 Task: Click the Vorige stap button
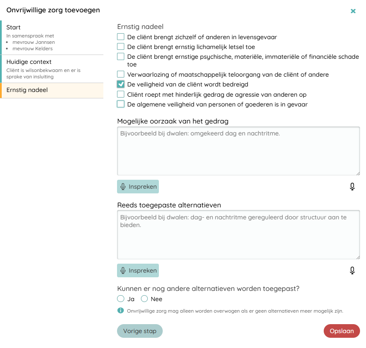(x=140, y=331)
